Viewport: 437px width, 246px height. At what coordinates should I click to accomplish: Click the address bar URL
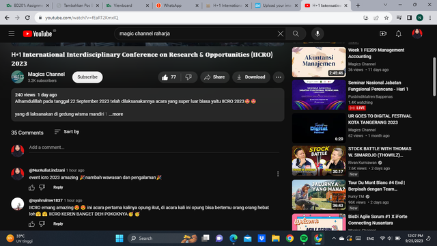(82, 18)
